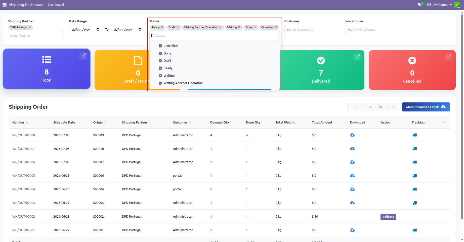Open the activities clock icon
The height and width of the screenshot is (242, 464).
[429, 5]
